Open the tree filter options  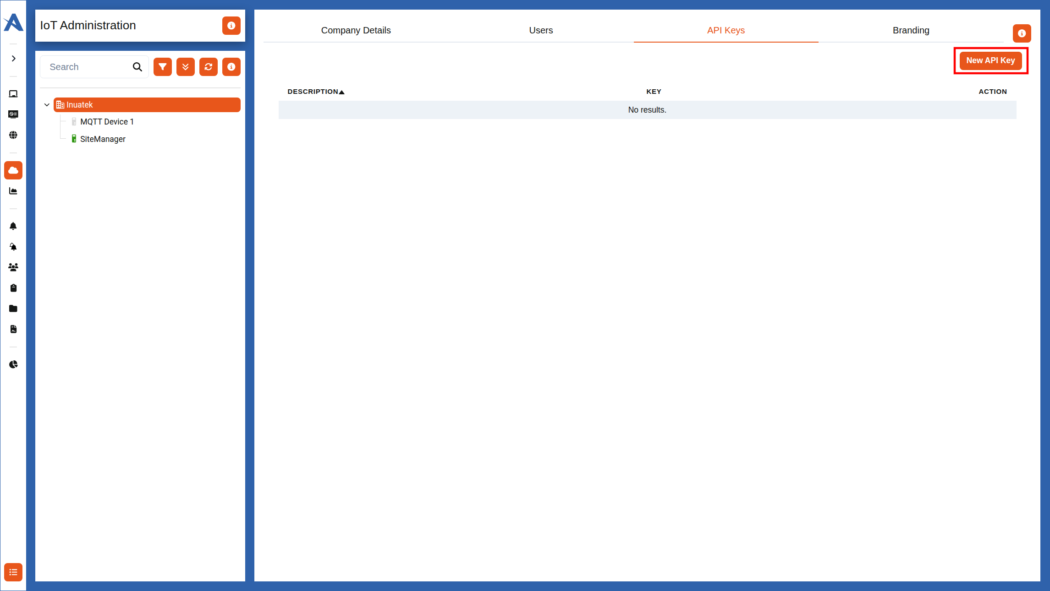(x=163, y=66)
